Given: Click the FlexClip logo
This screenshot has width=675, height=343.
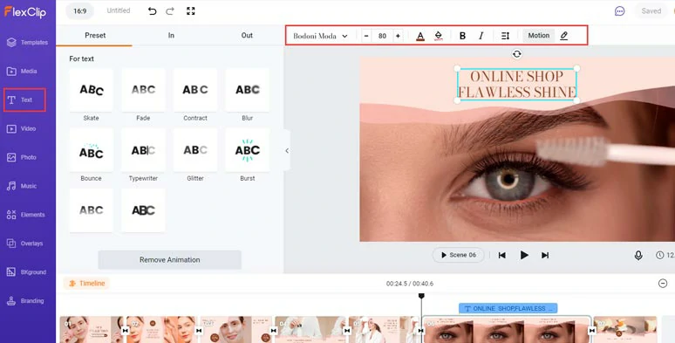Looking at the screenshot, I should pos(25,12).
